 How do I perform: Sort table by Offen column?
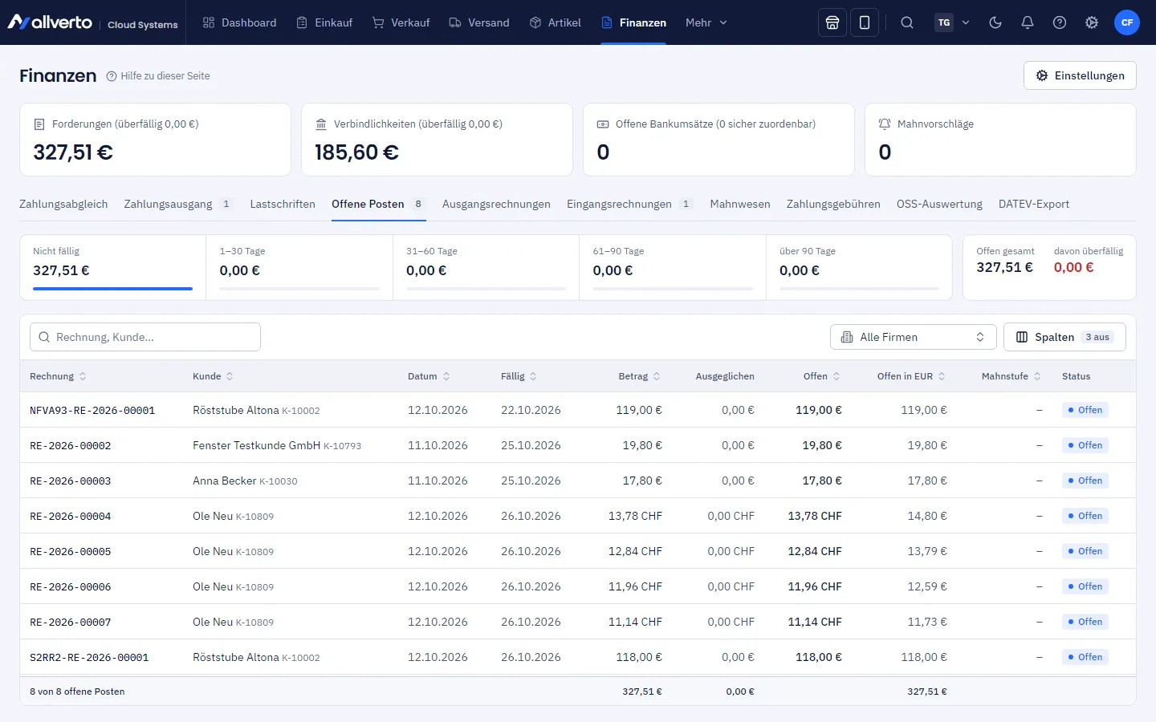(x=821, y=376)
